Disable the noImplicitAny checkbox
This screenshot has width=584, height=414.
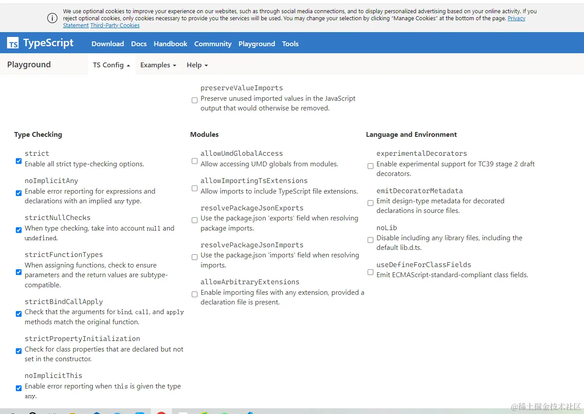point(18,193)
